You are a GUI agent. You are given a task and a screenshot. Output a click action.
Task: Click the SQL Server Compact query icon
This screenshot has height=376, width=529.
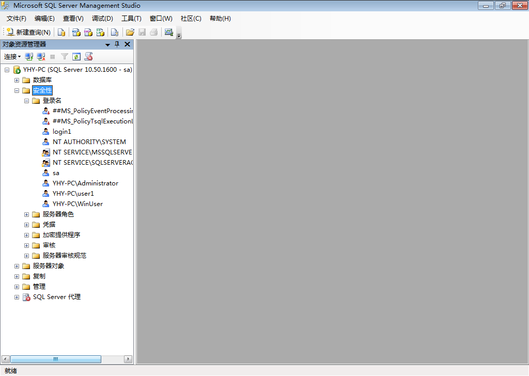coord(115,32)
